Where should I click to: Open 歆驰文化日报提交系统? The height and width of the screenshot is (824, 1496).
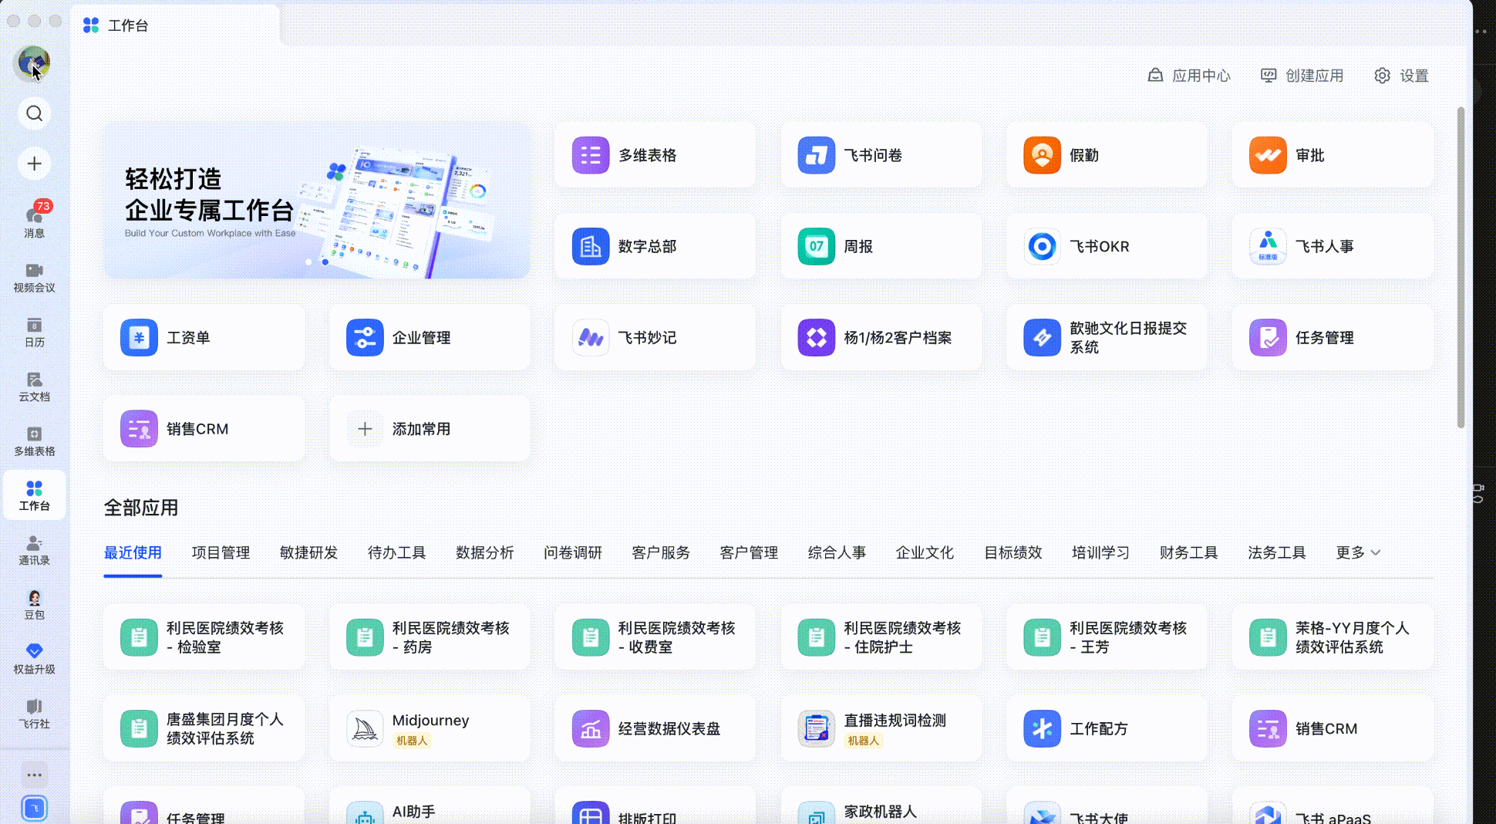[1107, 337]
